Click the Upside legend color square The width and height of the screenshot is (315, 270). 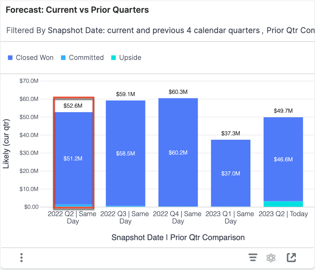click(114, 58)
